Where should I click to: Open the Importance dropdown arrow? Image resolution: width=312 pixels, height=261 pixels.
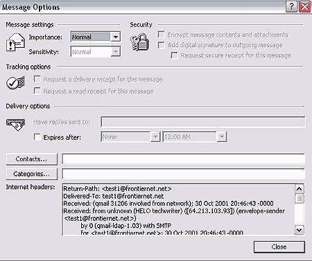tap(115, 37)
